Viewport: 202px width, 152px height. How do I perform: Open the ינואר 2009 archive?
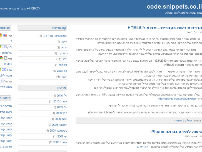pos(61,119)
